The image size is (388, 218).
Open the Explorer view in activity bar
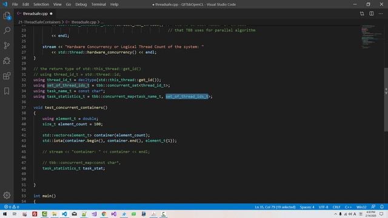click(7, 16)
